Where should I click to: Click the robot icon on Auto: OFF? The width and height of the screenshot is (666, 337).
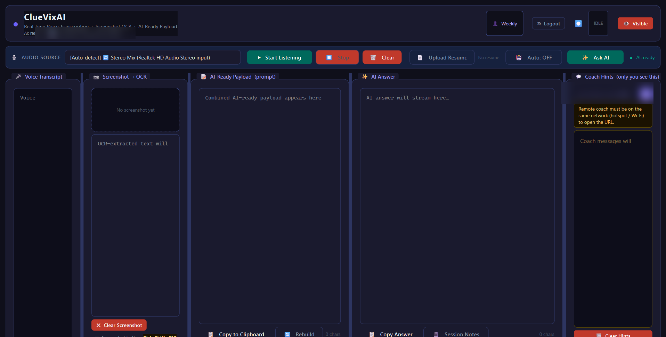coord(519,58)
